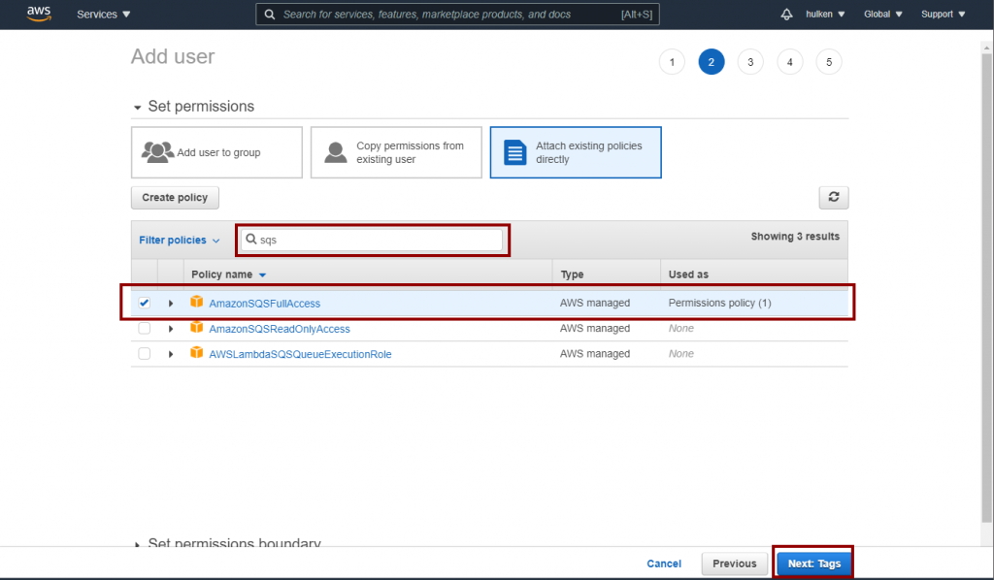Open the Services menu

coord(103,15)
